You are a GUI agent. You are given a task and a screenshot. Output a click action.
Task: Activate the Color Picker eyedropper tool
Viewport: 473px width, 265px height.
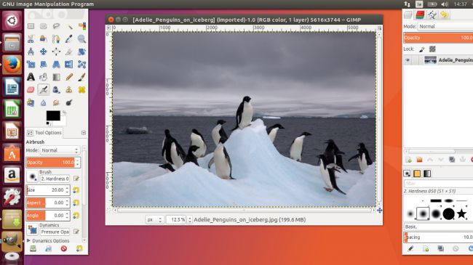pyautogui.click(x=69, y=39)
